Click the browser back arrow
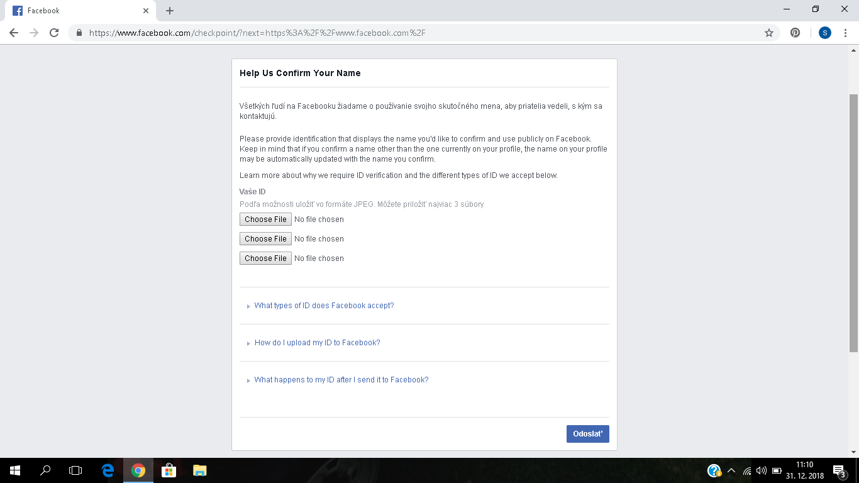 click(14, 33)
